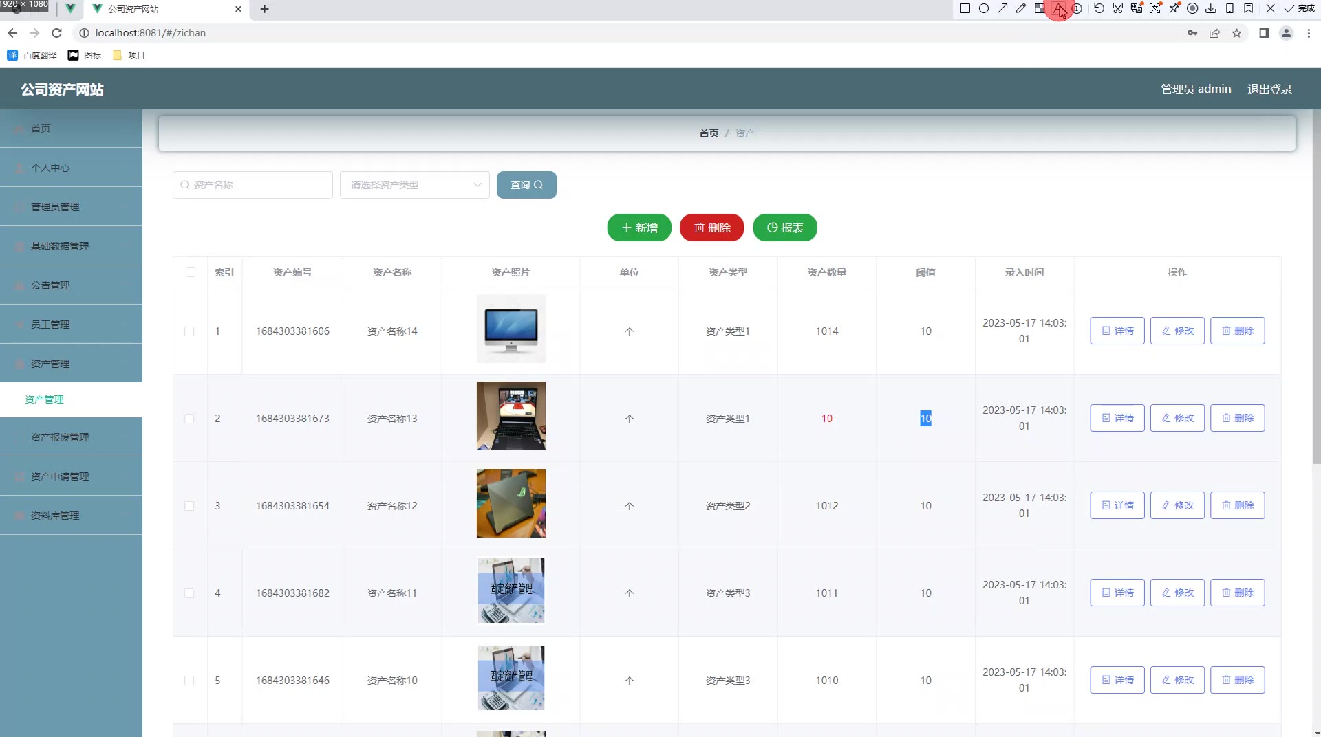Select the rectangle annotation tool
This screenshot has width=1321, height=737.
tap(965, 9)
